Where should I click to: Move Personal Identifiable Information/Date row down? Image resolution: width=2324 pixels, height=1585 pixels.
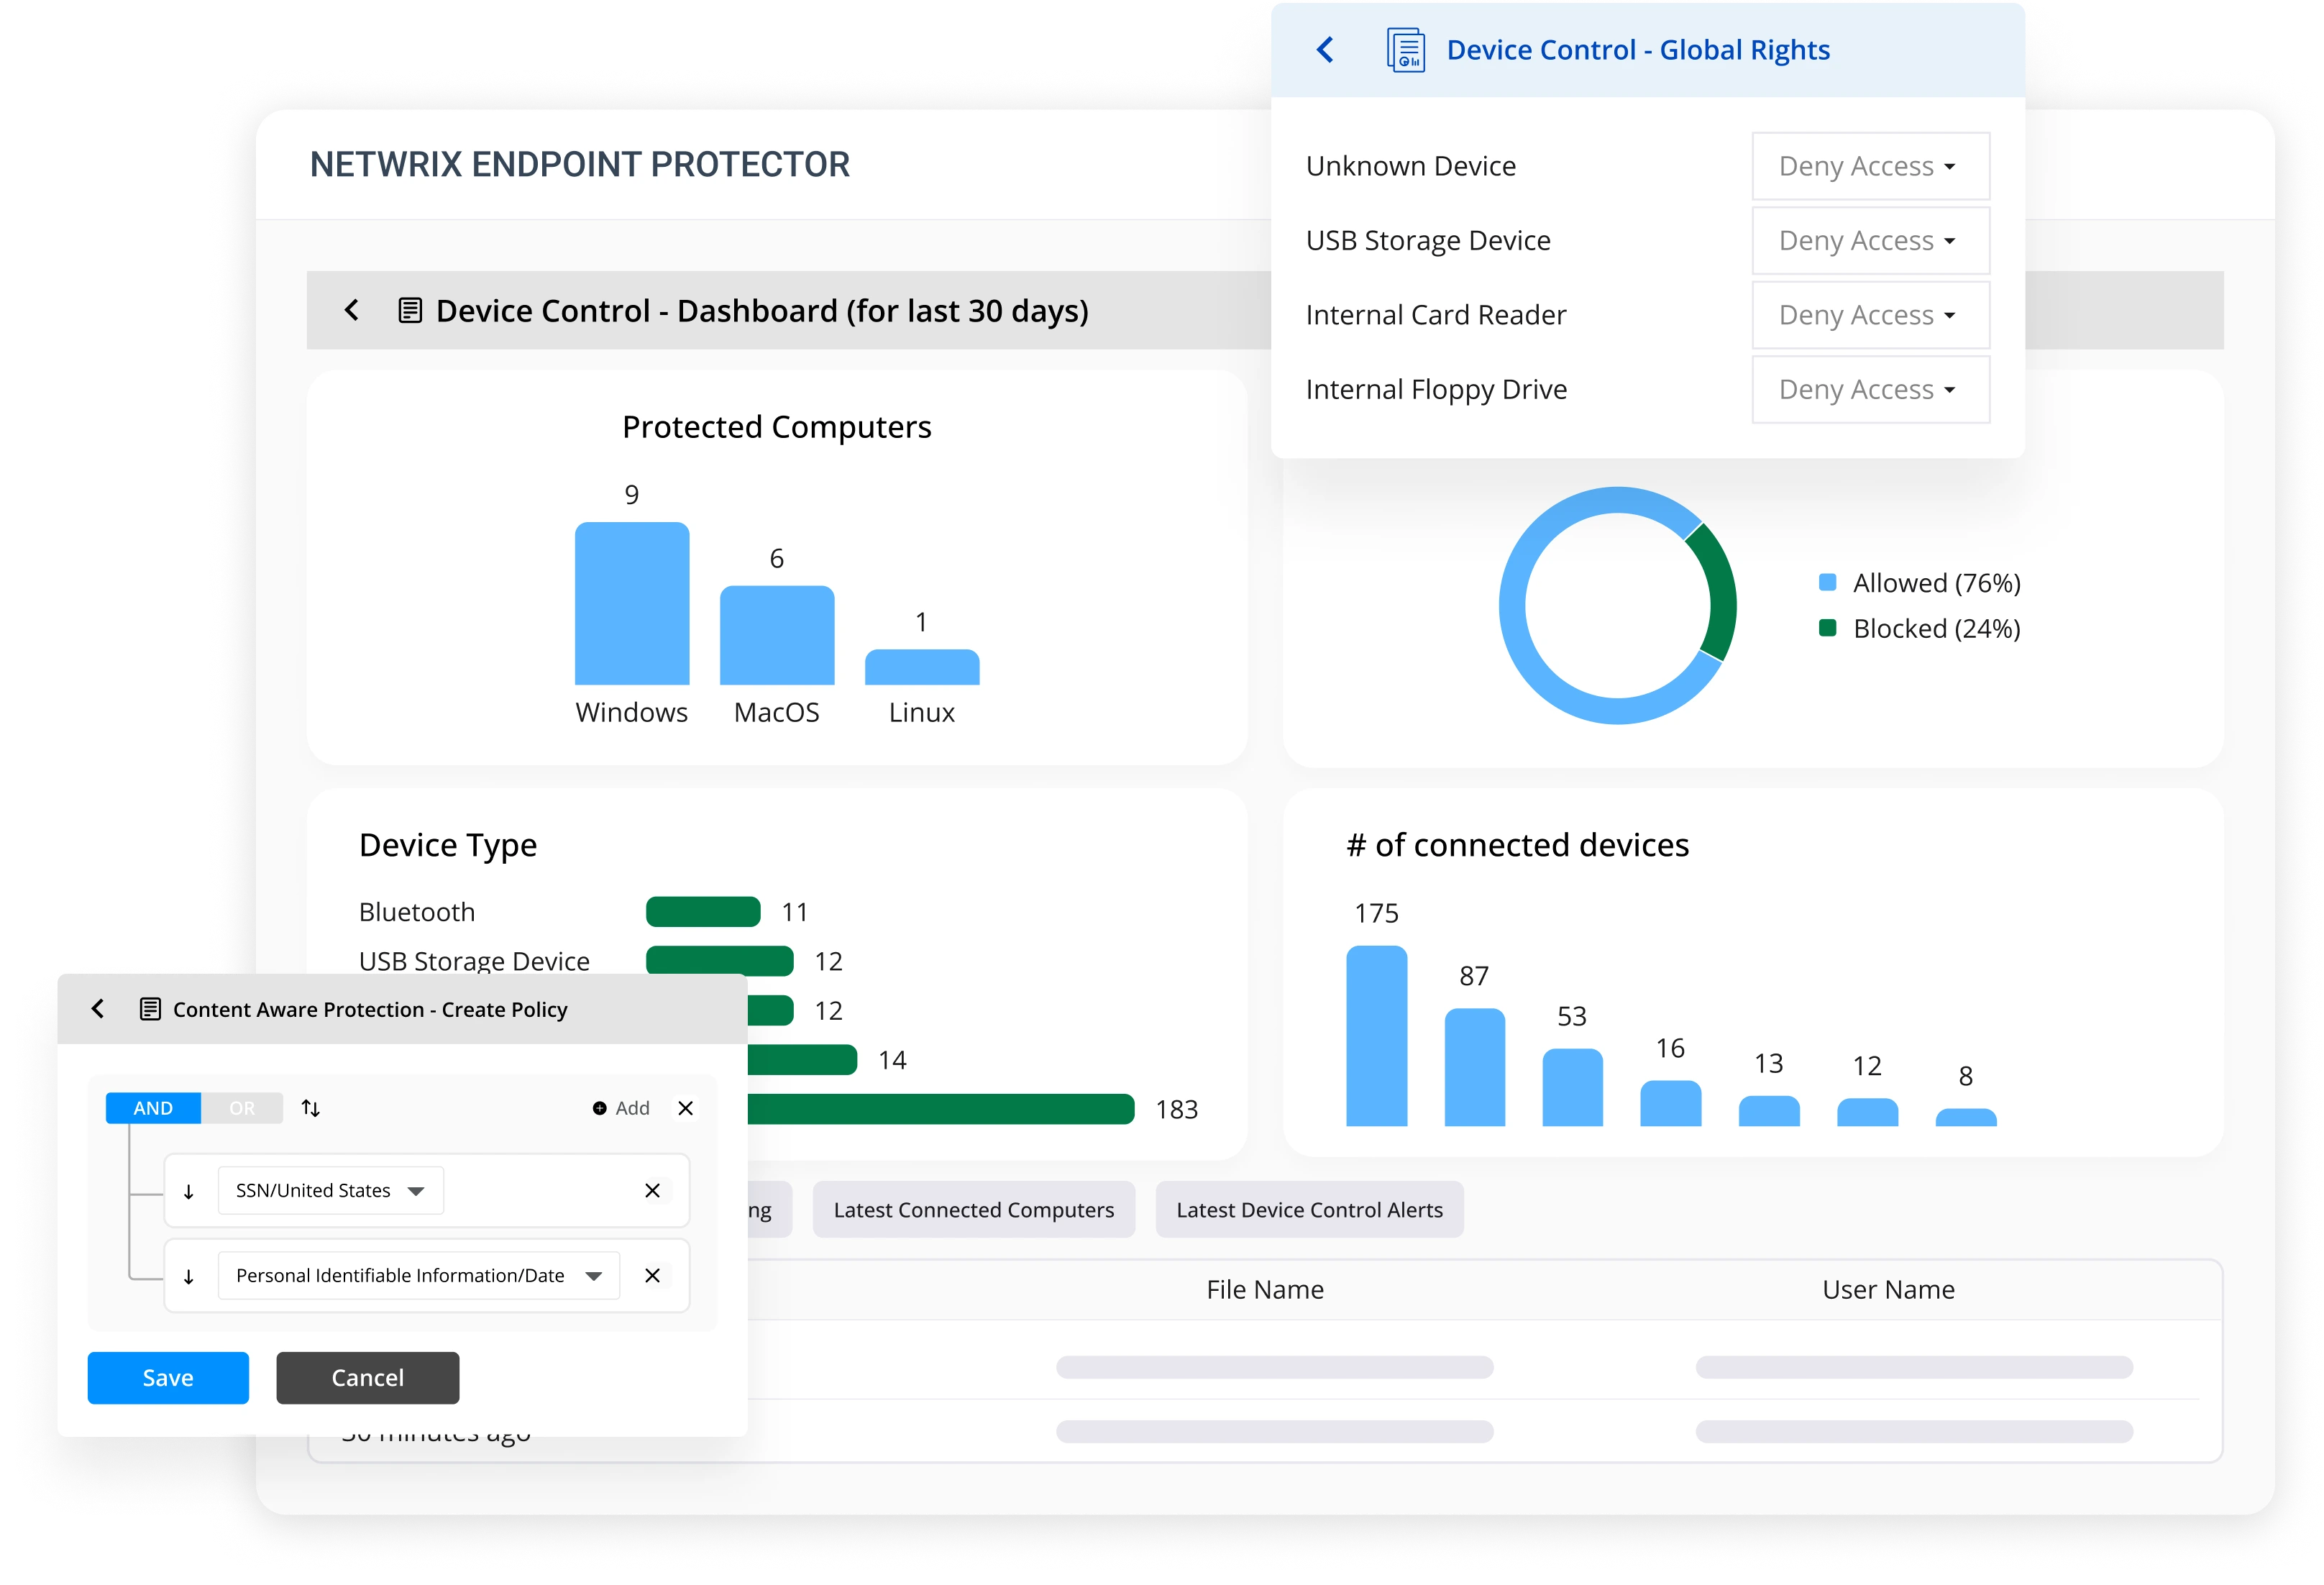click(x=189, y=1276)
